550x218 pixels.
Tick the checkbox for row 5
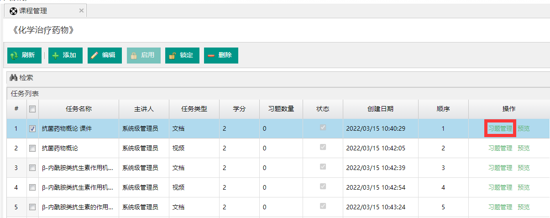[x=32, y=207]
